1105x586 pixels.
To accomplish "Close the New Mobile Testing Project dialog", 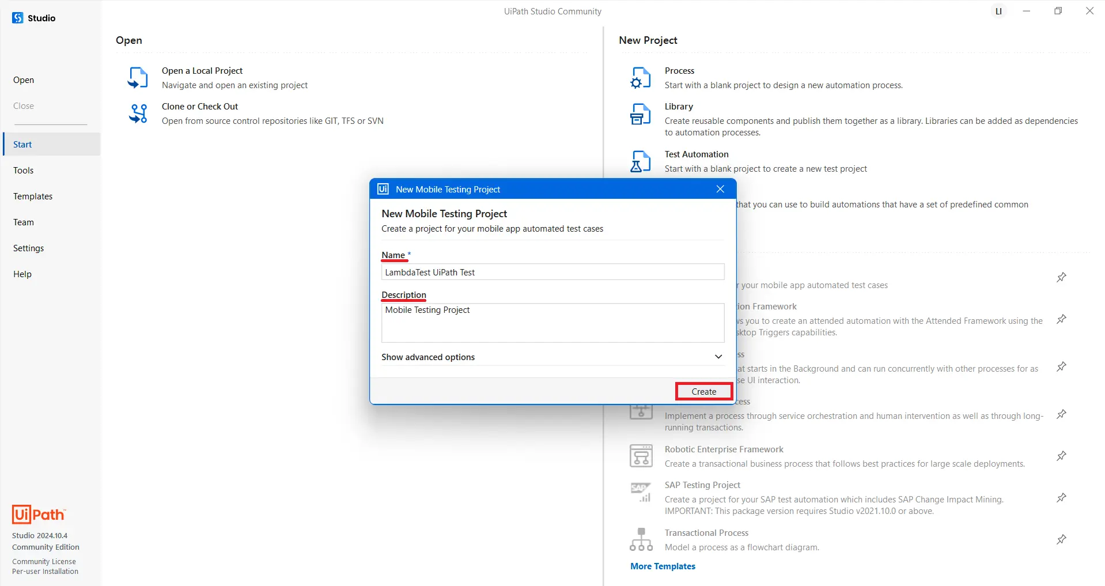I will coord(720,189).
